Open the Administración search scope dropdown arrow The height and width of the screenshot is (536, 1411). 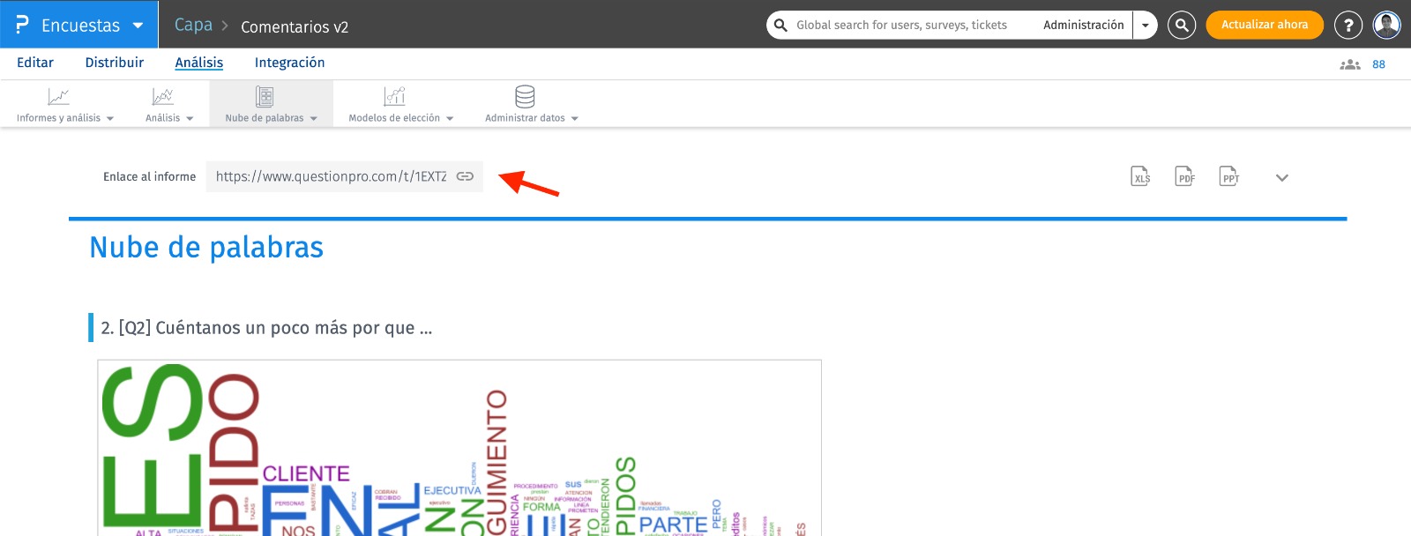tap(1145, 26)
